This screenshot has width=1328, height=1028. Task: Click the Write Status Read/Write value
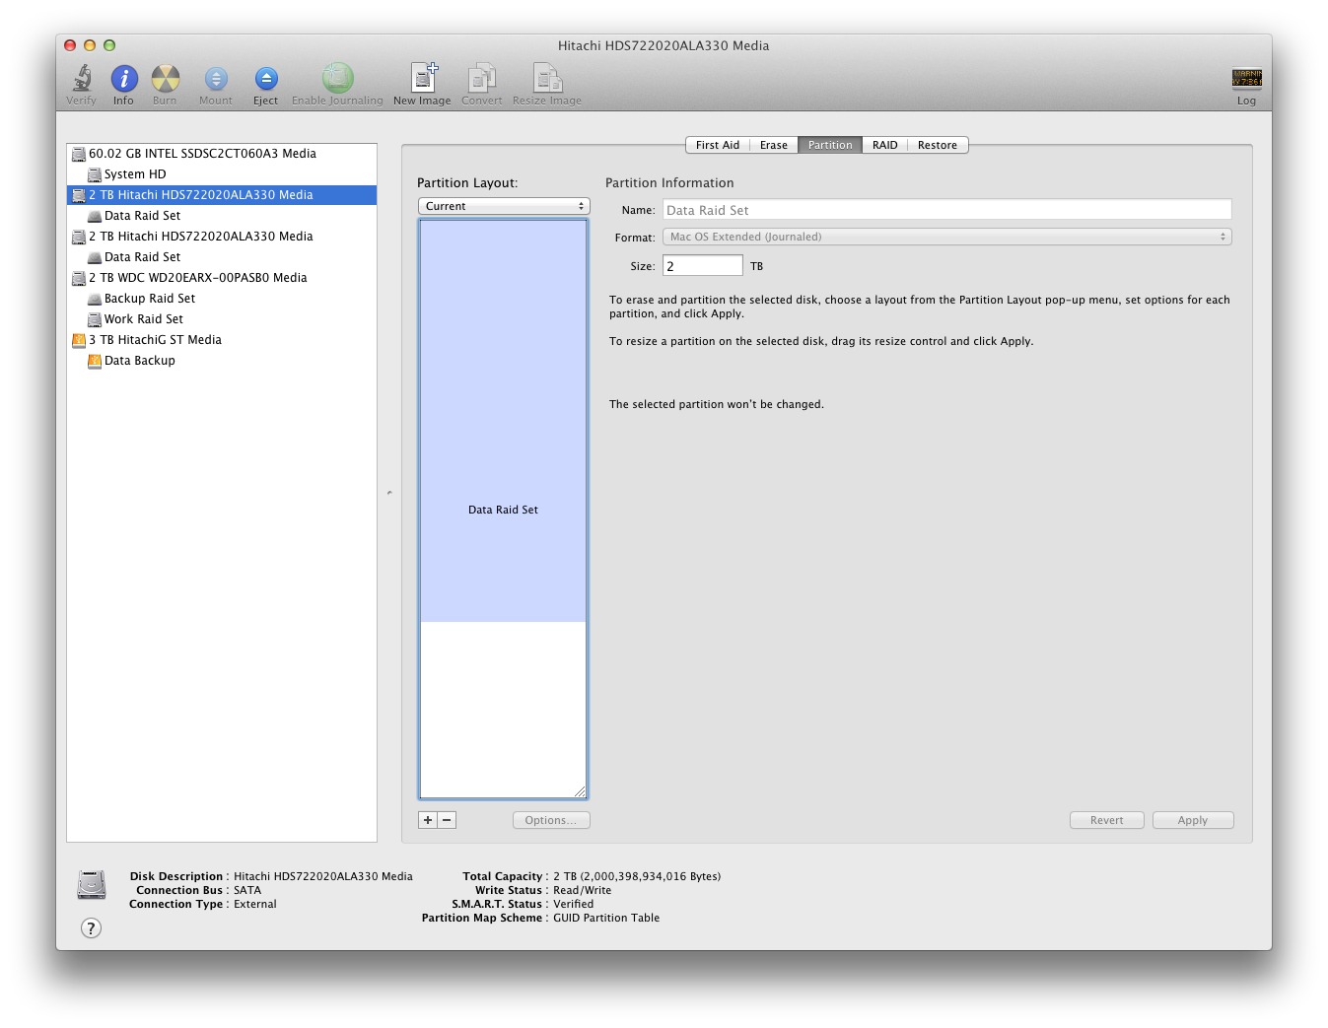tap(583, 890)
